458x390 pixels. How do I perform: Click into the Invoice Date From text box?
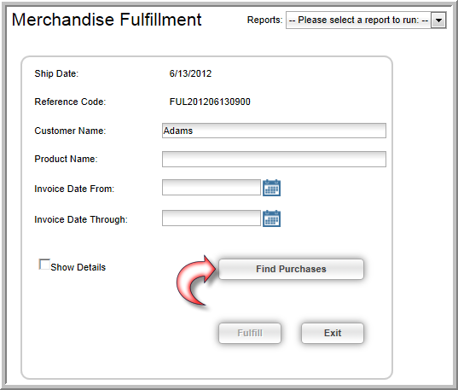click(x=212, y=188)
